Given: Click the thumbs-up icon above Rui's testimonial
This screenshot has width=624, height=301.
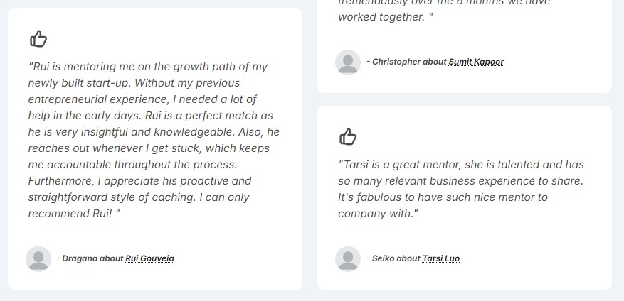Looking at the screenshot, I should point(38,39).
